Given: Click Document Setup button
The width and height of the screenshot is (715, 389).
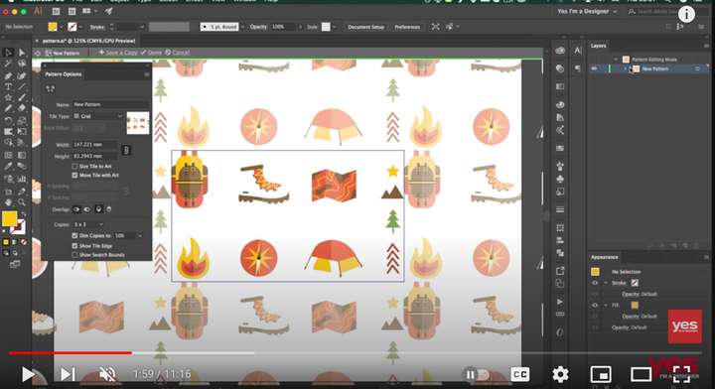Looking at the screenshot, I should (x=365, y=27).
